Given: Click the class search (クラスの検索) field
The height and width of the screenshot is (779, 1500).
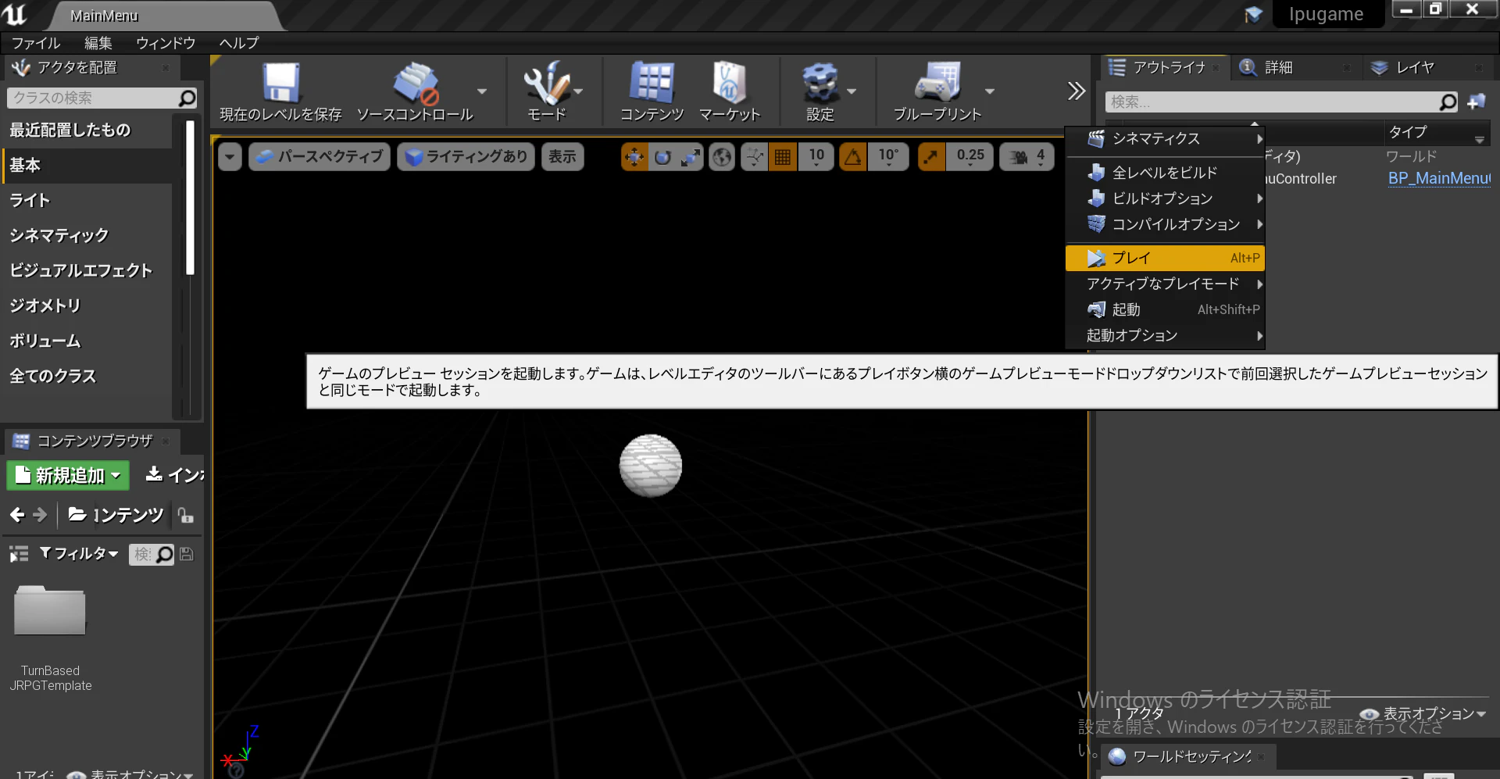Looking at the screenshot, I should [102, 98].
